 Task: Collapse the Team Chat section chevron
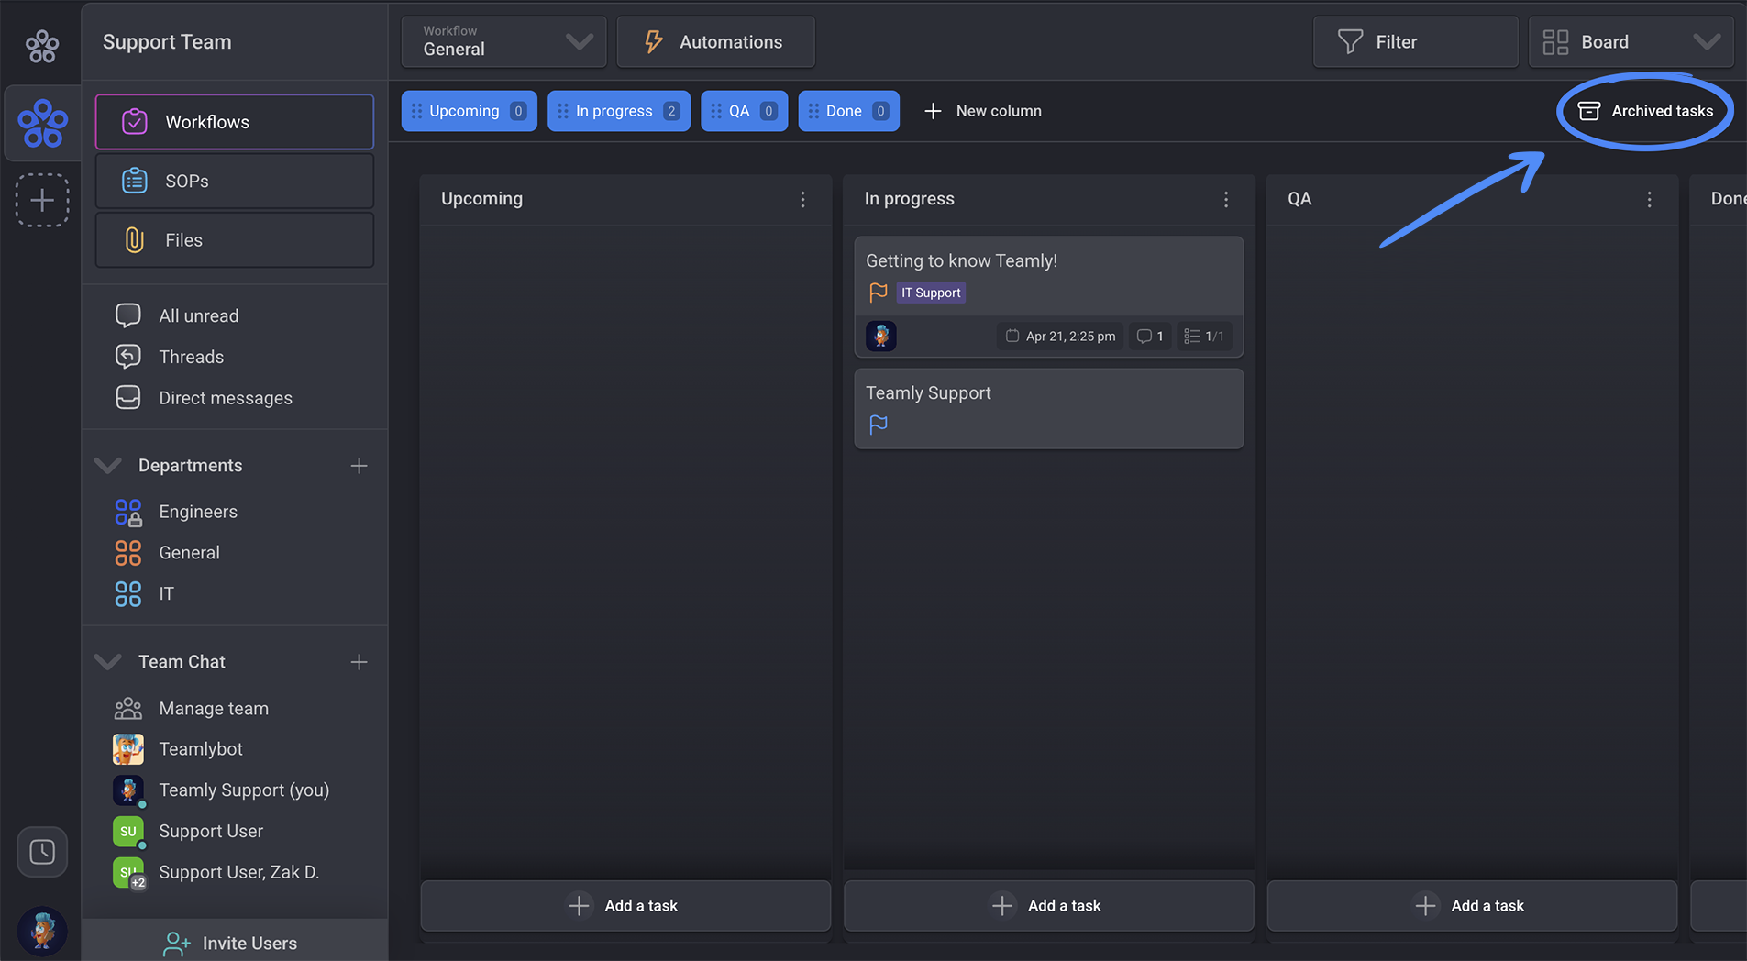(x=108, y=661)
